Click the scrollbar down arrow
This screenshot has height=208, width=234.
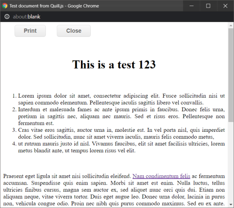pos(231,204)
